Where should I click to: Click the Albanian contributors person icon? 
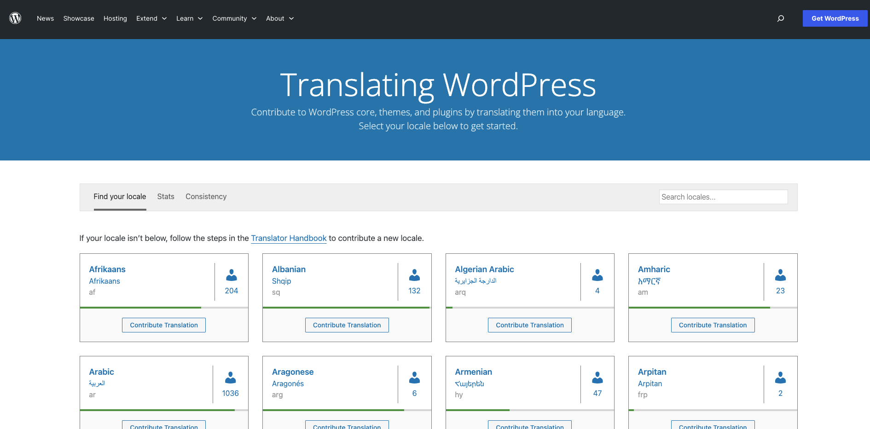pyautogui.click(x=414, y=275)
